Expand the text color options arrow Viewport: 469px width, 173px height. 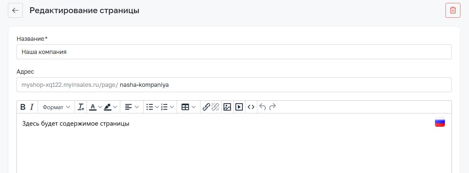point(100,107)
